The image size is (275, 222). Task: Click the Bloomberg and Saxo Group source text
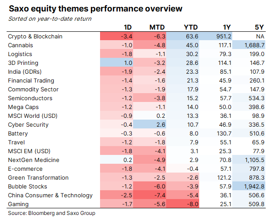point(51,213)
